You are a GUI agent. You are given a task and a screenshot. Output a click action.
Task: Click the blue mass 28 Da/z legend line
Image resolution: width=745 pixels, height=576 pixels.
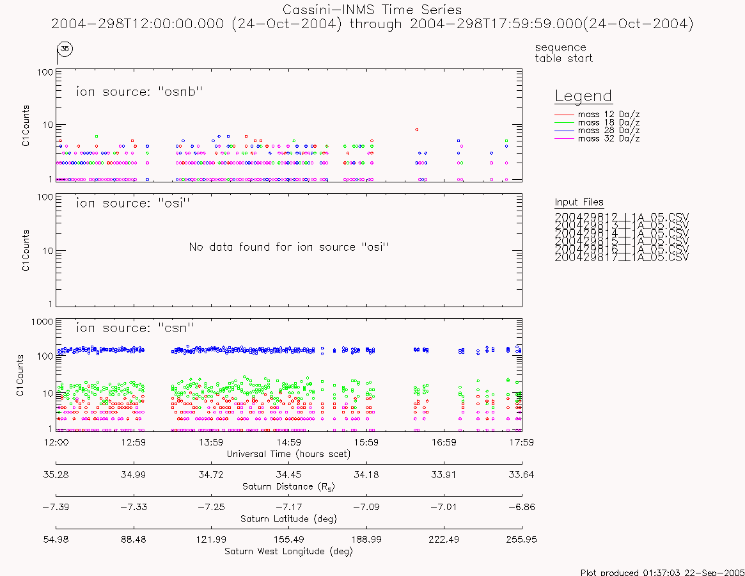pyautogui.click(x=564, y=131)
